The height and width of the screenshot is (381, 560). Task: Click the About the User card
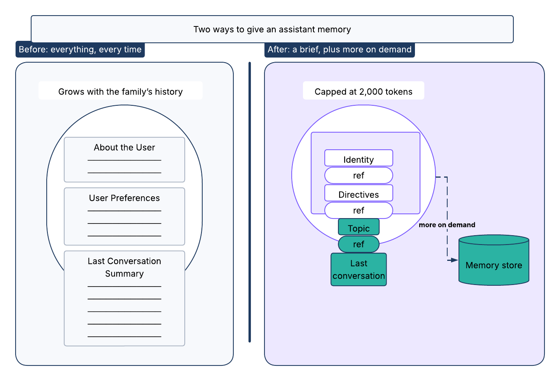tap(124, 159)
